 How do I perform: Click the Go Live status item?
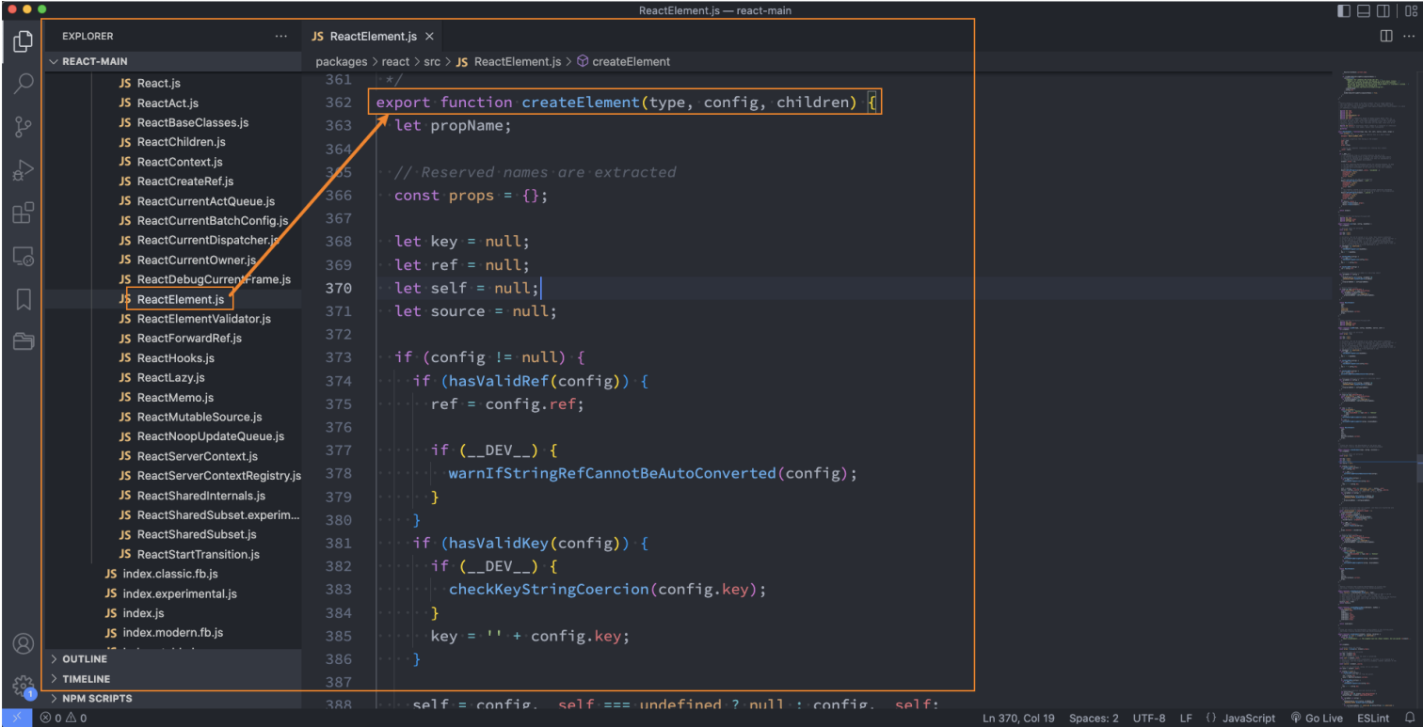tap(1317, 718)
